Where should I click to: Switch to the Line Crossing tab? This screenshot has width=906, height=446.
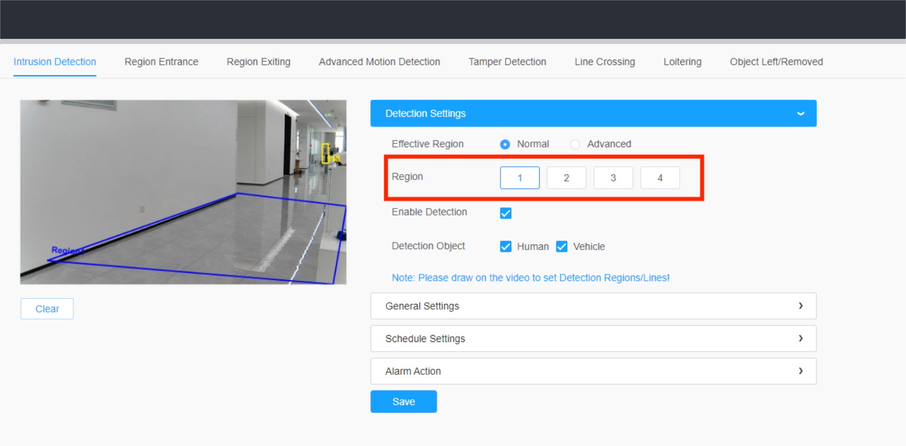pos(605,62)
